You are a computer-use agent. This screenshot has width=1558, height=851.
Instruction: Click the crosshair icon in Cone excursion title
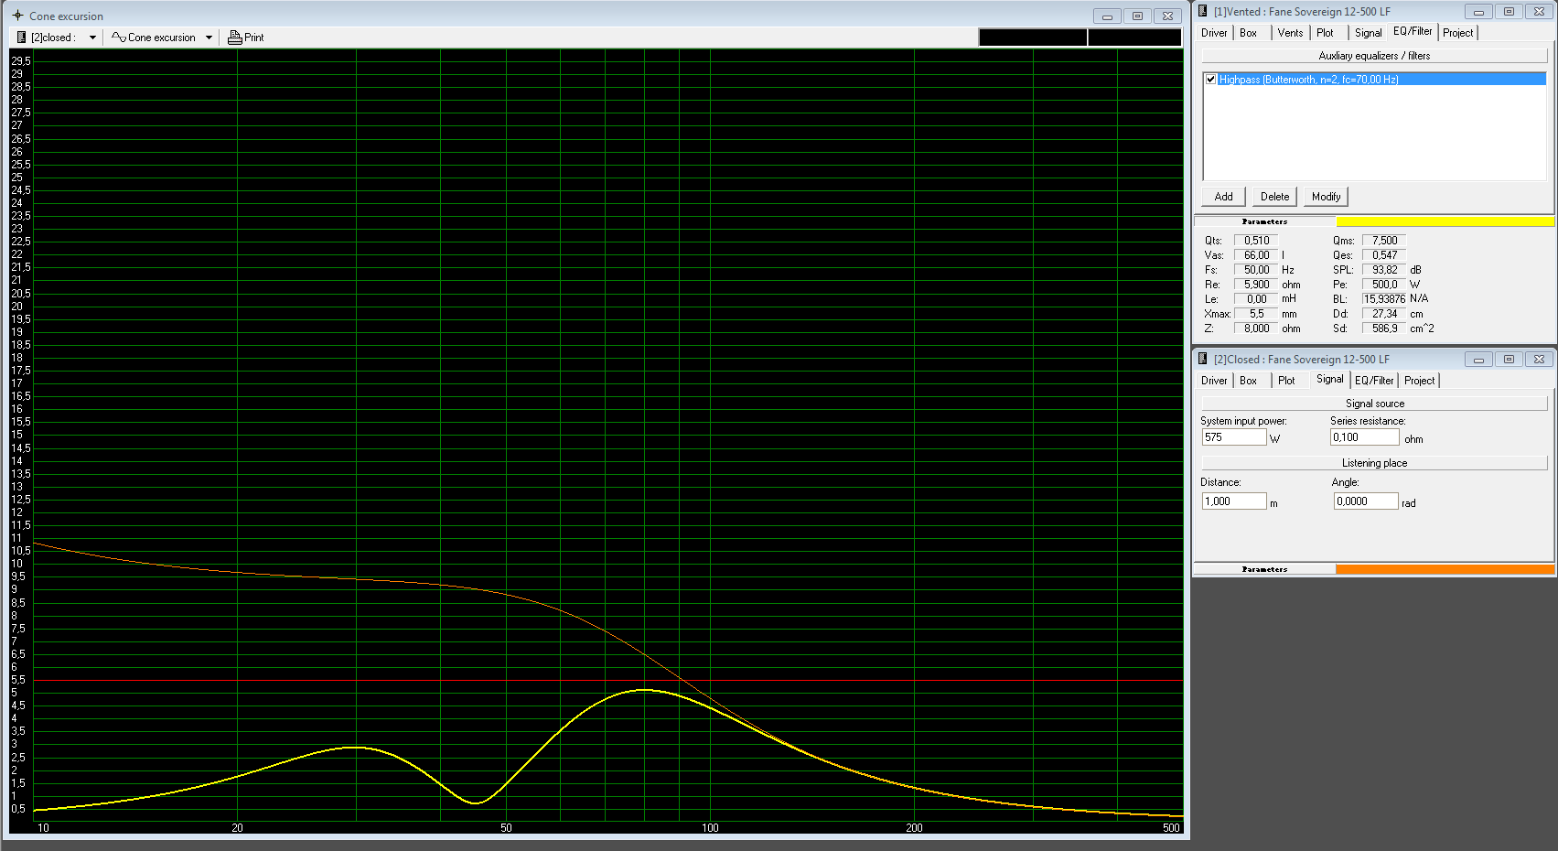(x=17, y=16)
